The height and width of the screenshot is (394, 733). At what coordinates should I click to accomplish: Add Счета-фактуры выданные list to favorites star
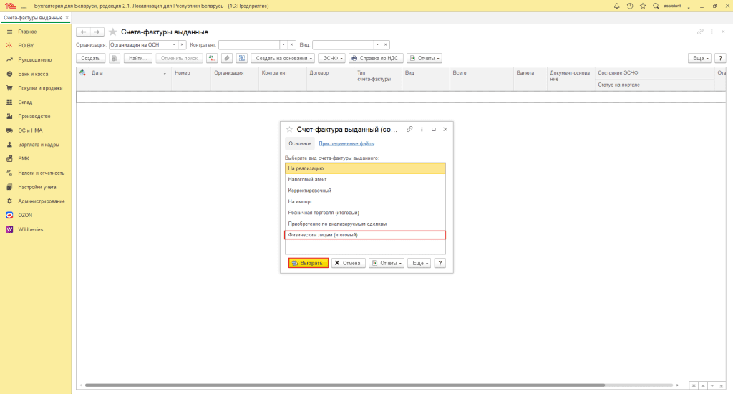[x=112, y=32]
